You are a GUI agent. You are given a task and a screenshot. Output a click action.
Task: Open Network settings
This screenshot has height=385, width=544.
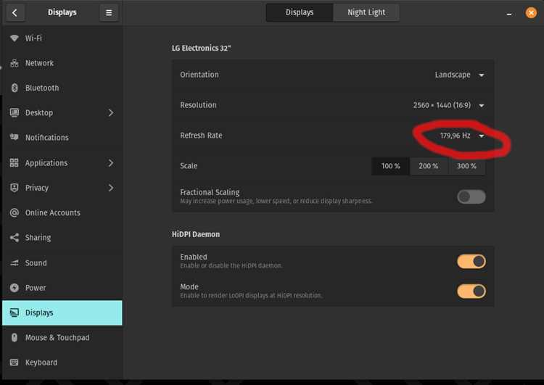click(x=62, y=63)
